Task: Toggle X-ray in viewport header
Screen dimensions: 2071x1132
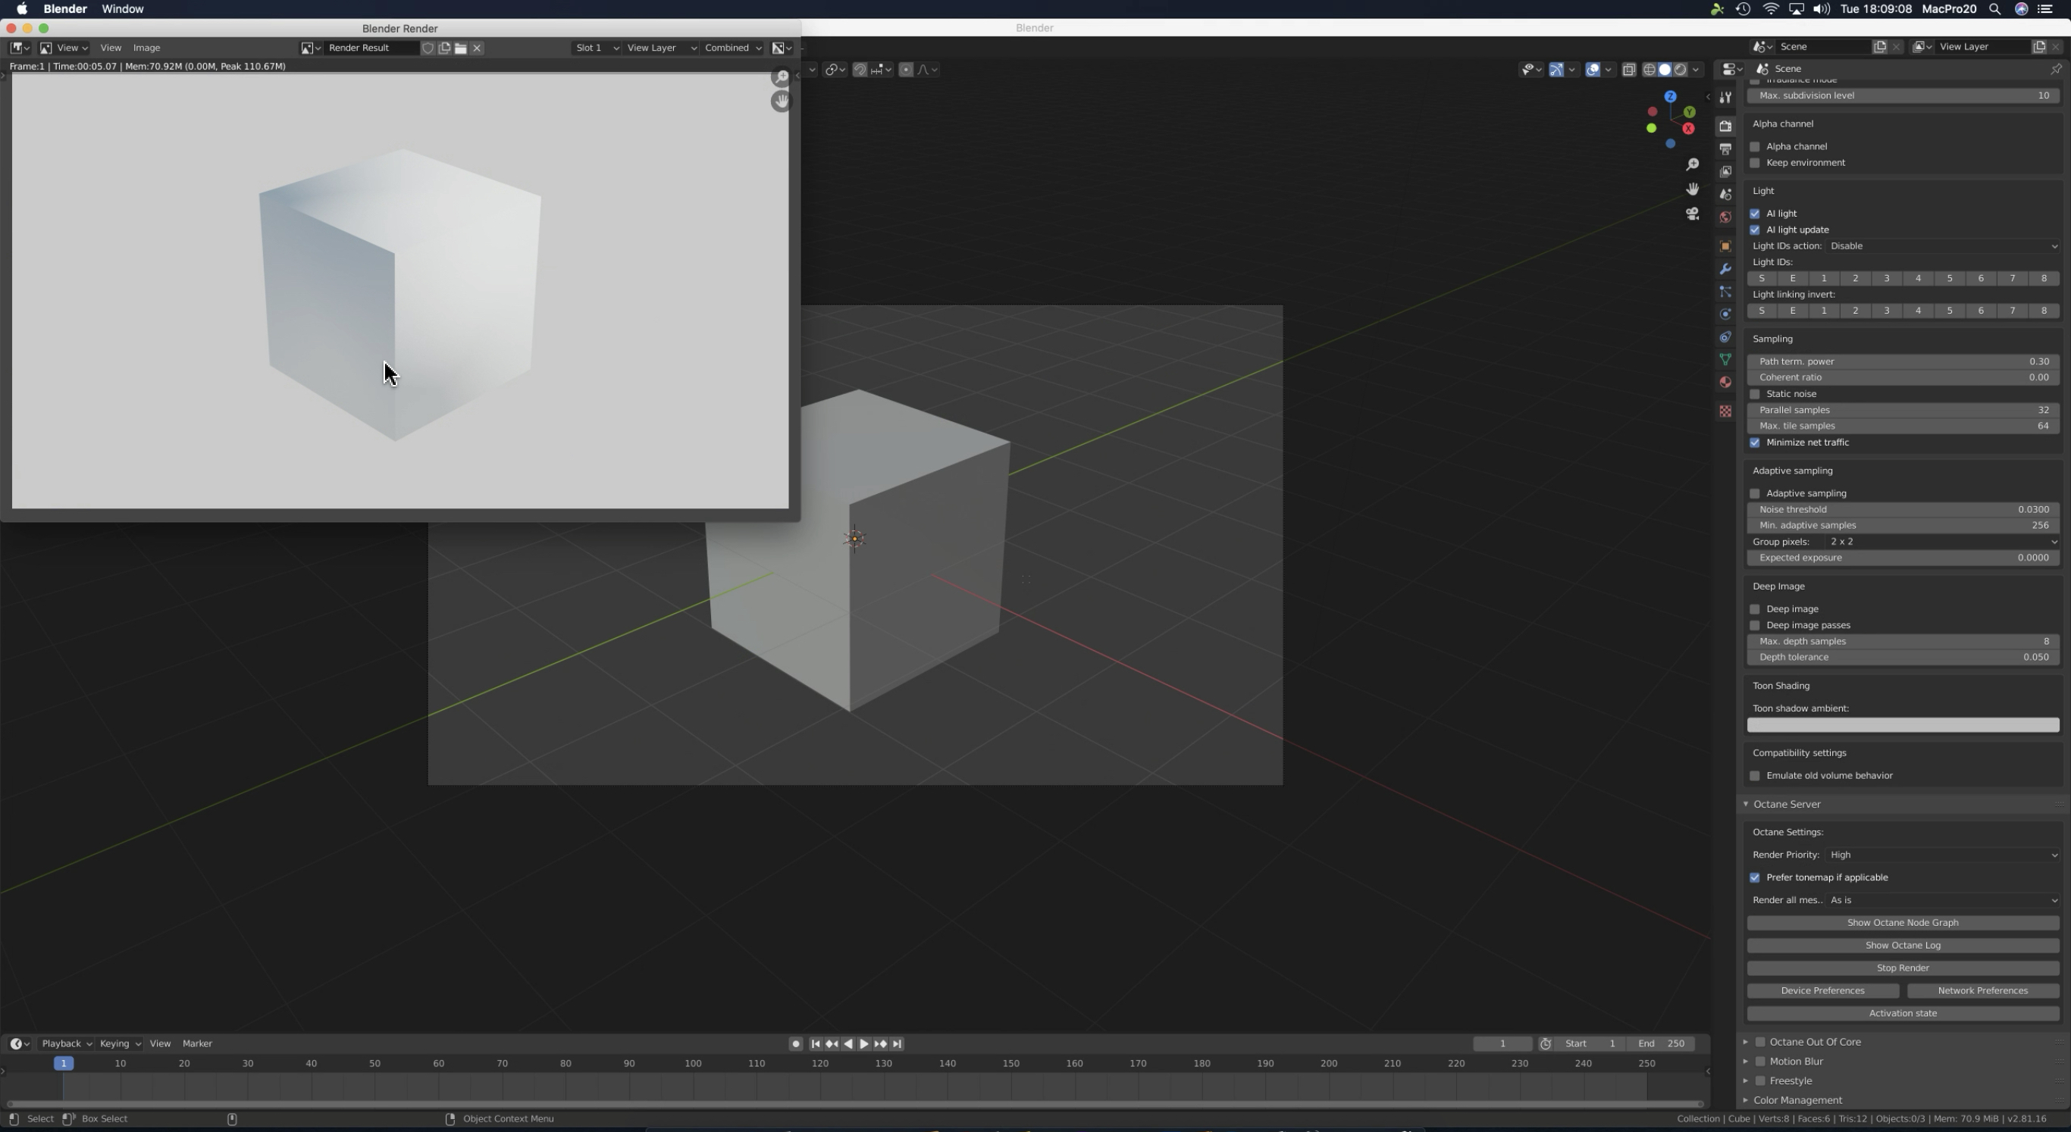Action: [1629, 70]
